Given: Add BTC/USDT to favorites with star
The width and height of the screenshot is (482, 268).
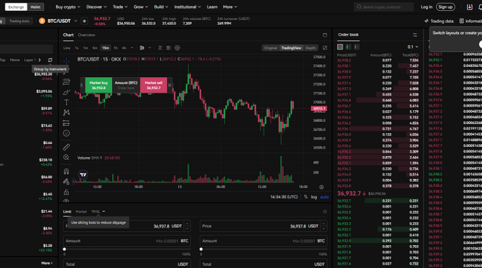Looking at the screenshot, I should coord(84,20).
